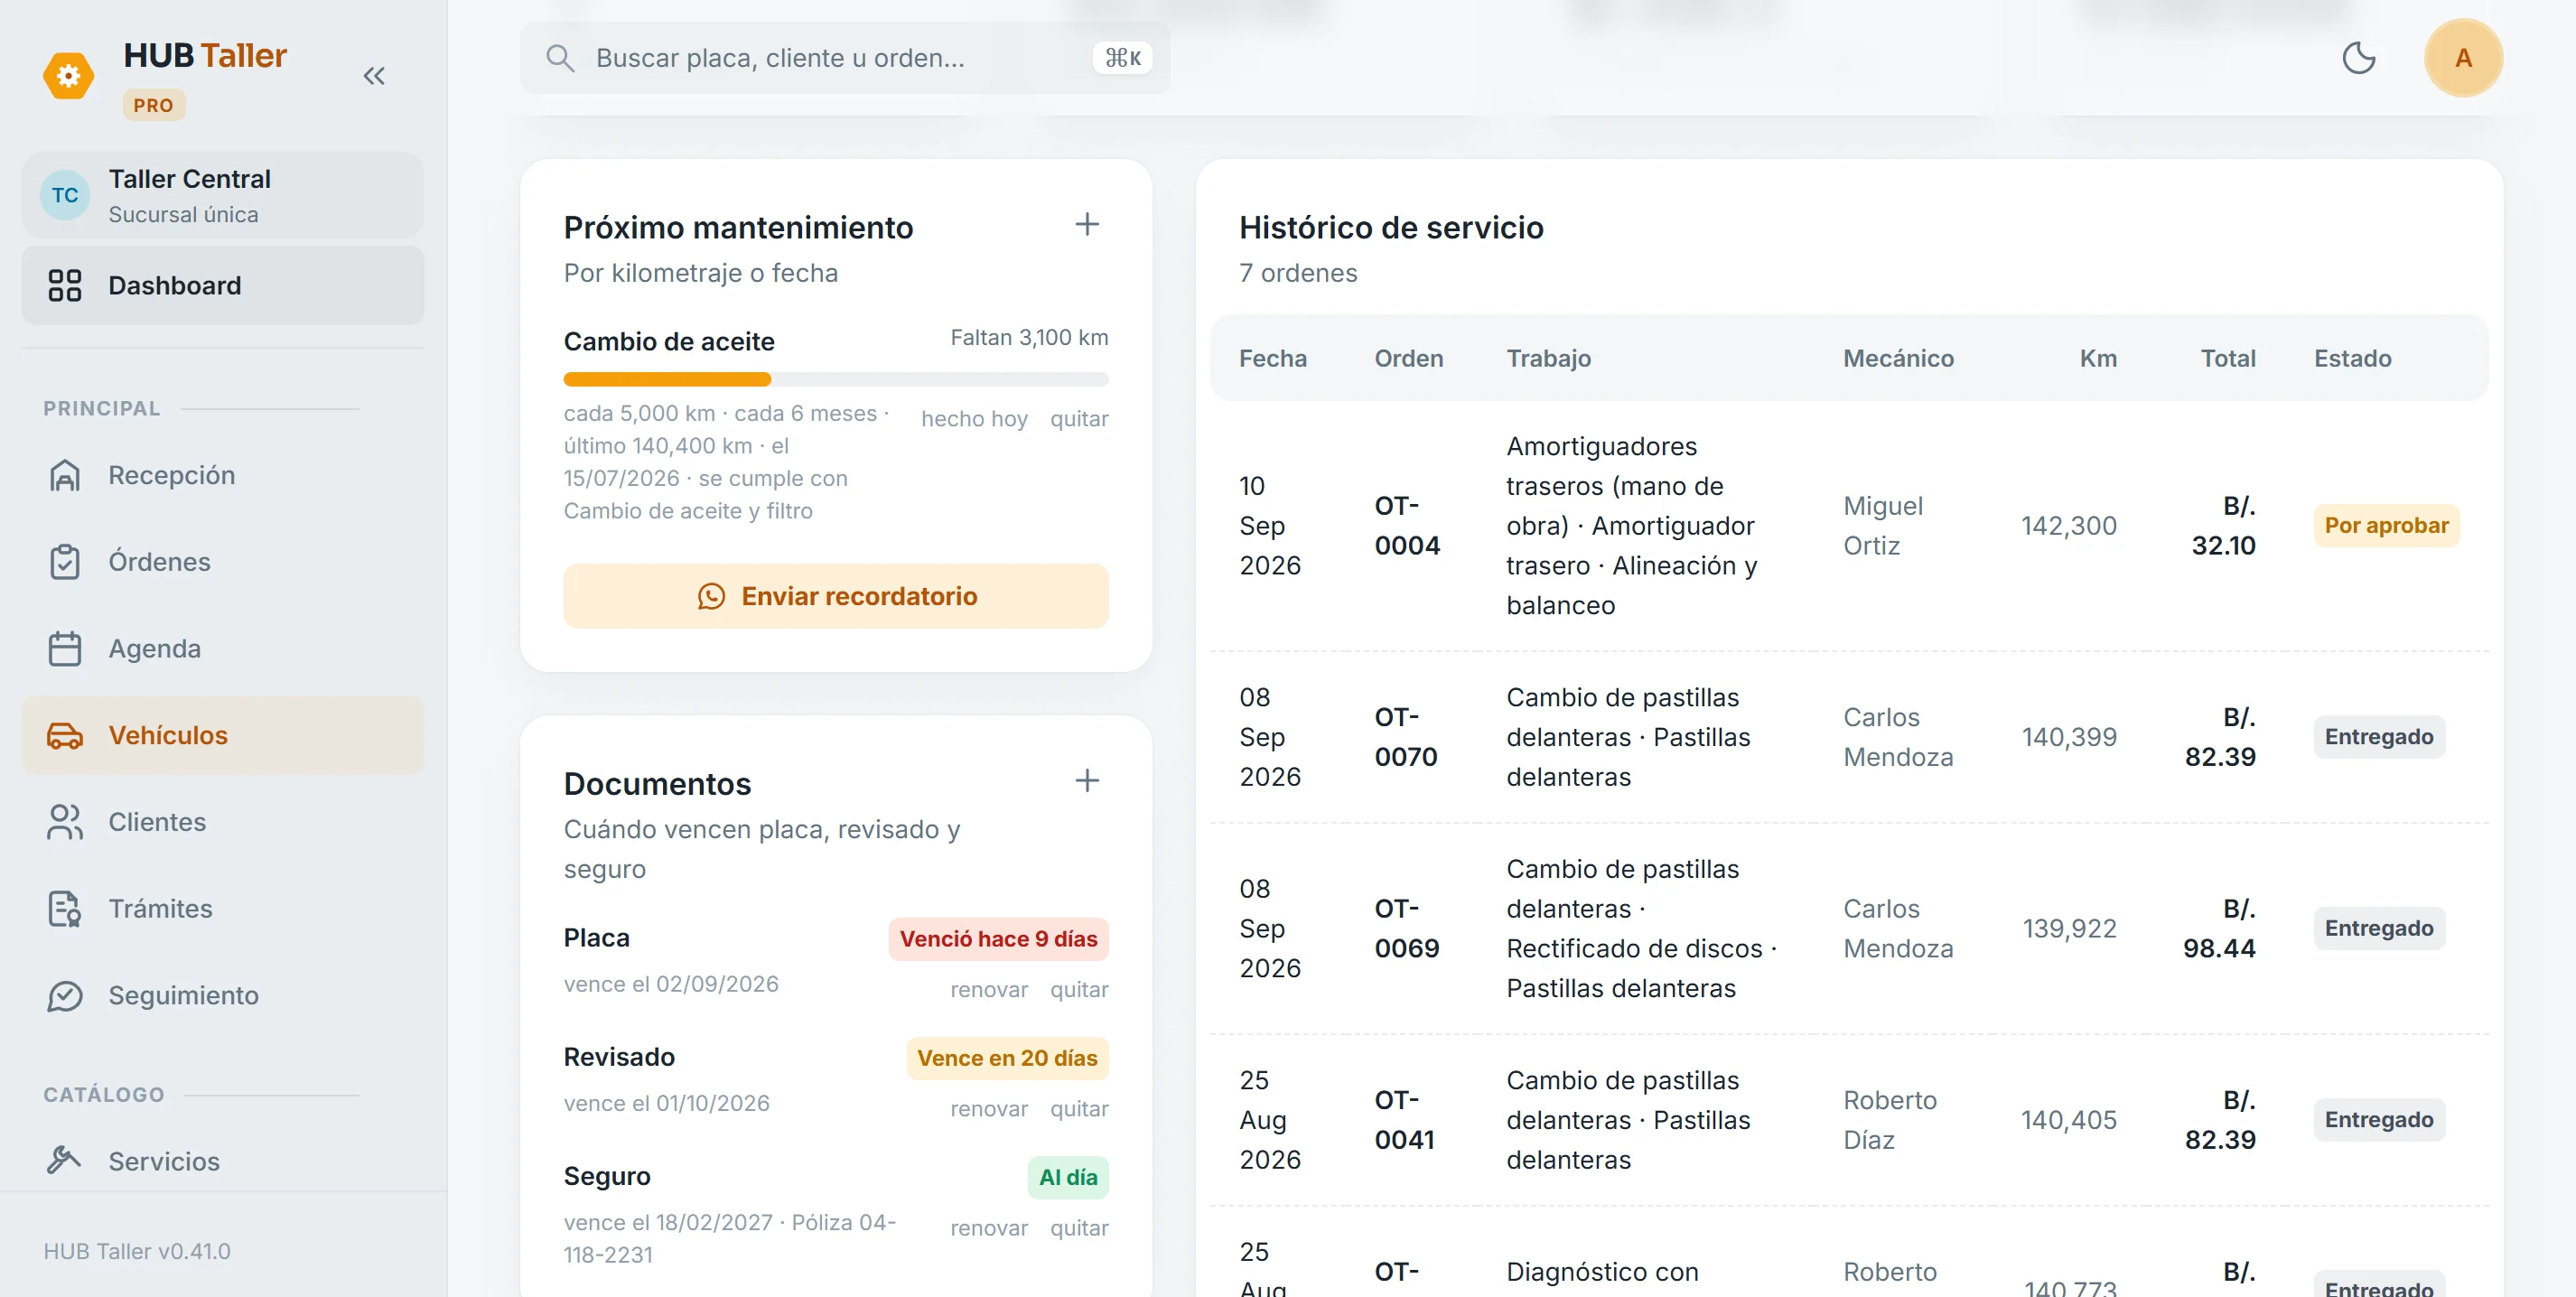The image size is (2576, 1297).
Task: Add a new document with the plus icon
Action: (1087, 780)
